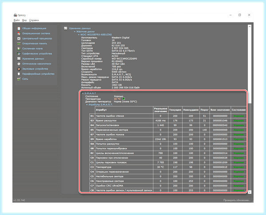
Task: Click the Графические устройства icon
Action: [19, 54]
